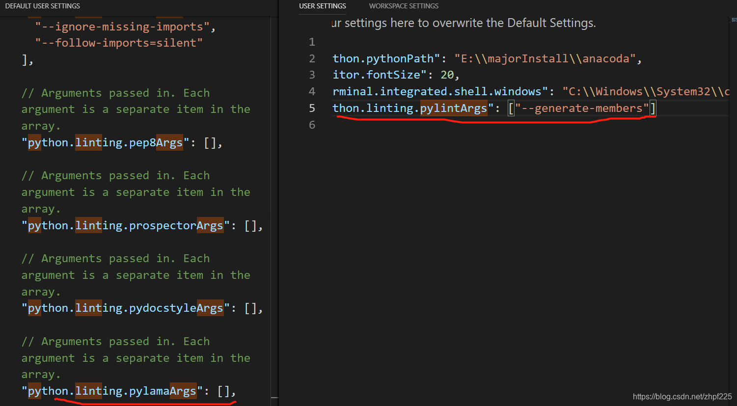Switch to the USER SETTINGS tab
Screen dimensions: 737x406
coord(323,6)
